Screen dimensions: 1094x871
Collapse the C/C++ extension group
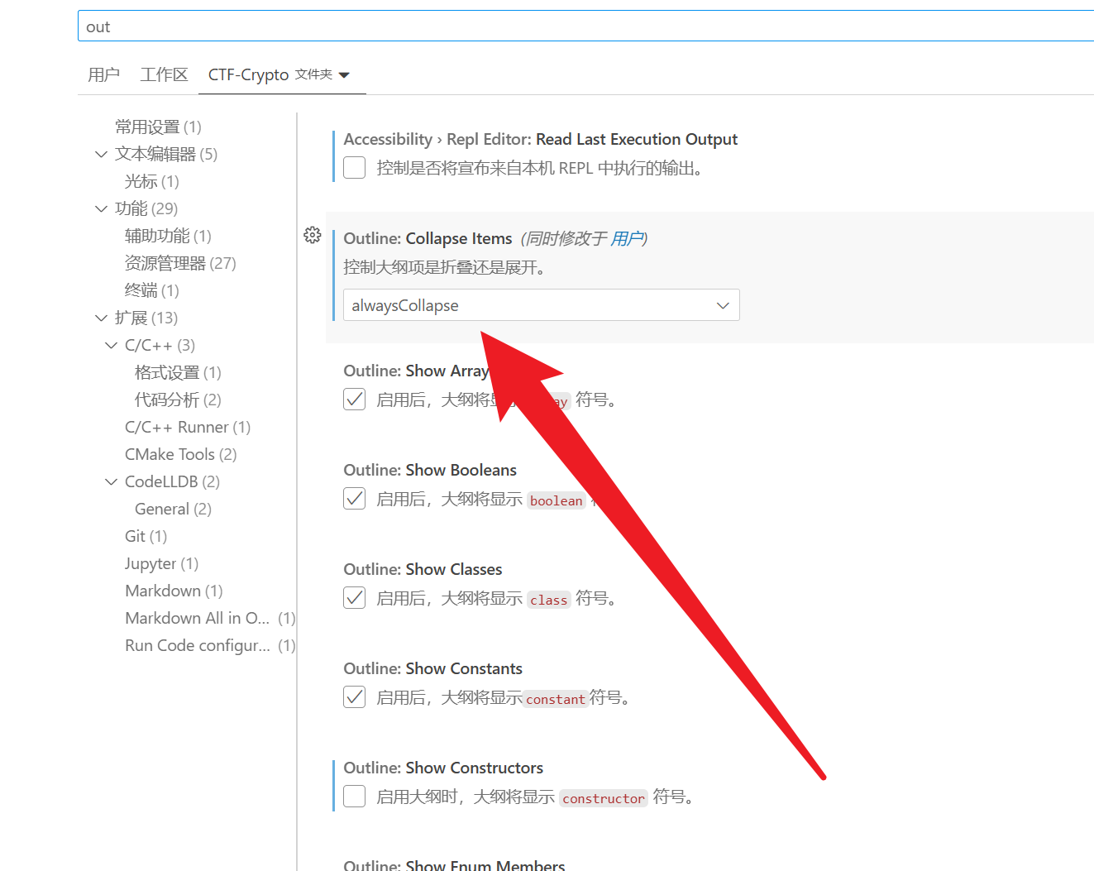click(112, 346)
